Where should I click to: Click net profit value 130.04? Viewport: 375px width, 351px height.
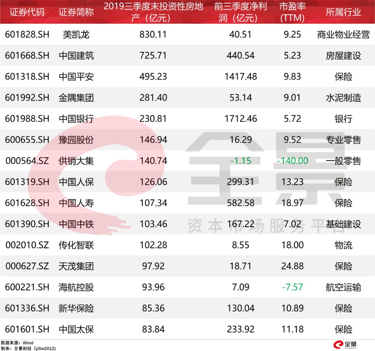[x=240, y=308]
